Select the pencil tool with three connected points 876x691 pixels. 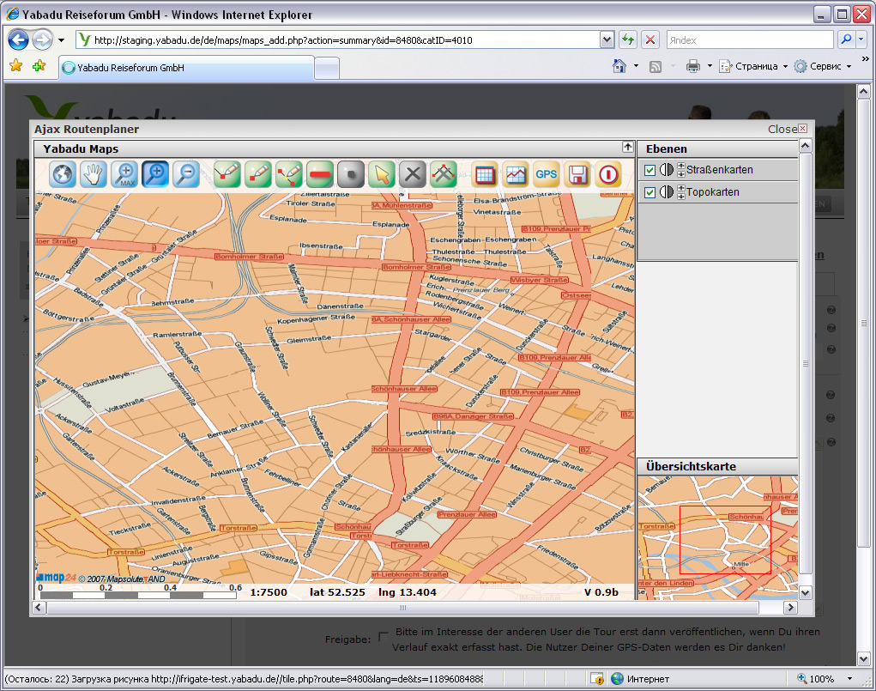coord(289,174)
